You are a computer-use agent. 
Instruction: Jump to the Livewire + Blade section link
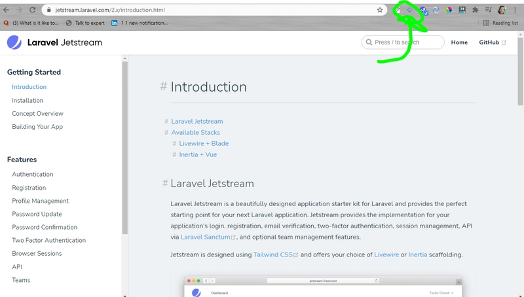pos(204,143)
